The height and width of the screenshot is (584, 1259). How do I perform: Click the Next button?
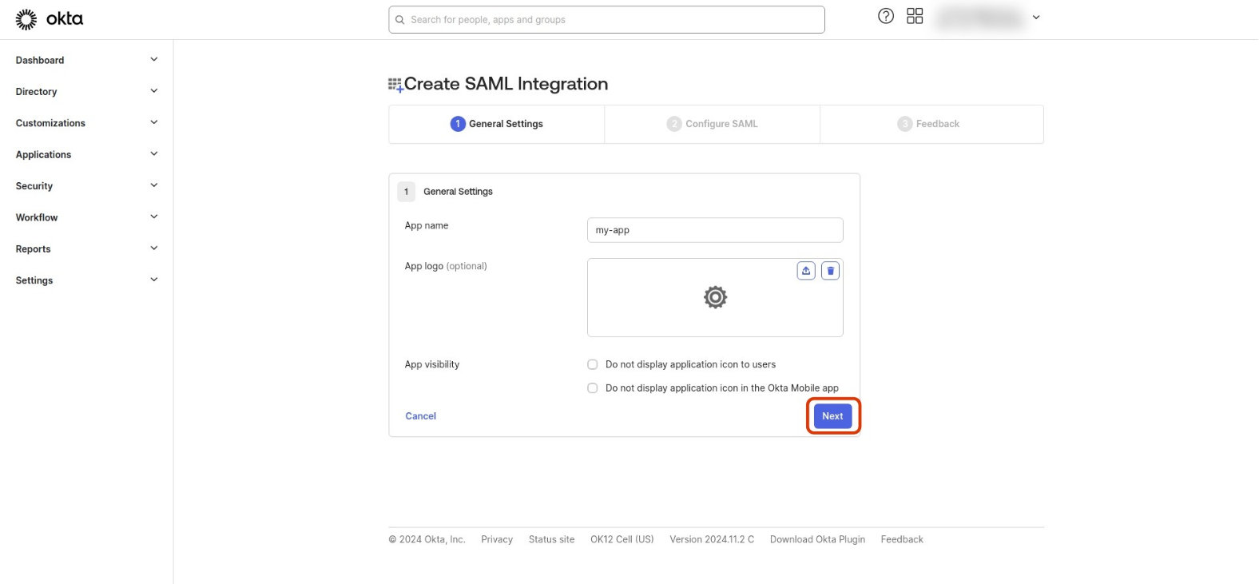832,416
